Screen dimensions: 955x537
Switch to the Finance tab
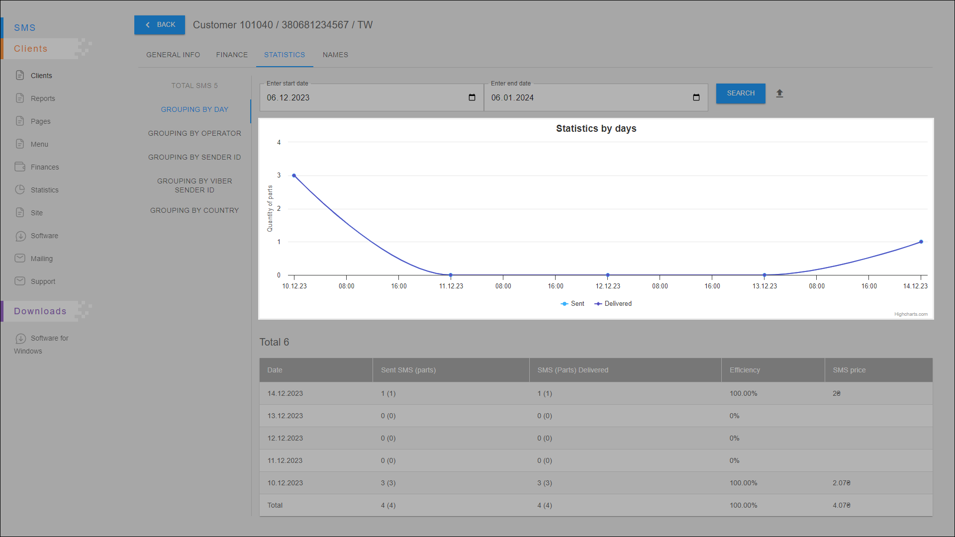(232, 55)
